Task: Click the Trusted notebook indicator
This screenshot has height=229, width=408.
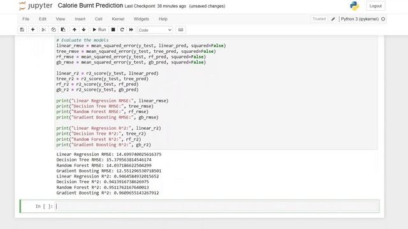Action: [319, 19]
